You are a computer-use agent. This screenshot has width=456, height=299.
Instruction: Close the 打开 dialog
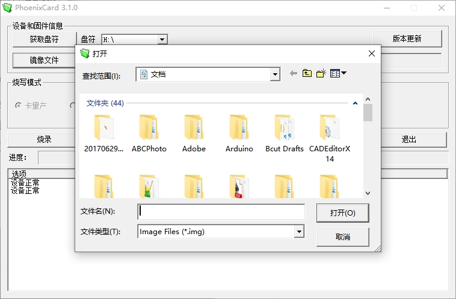pos(372,53)
